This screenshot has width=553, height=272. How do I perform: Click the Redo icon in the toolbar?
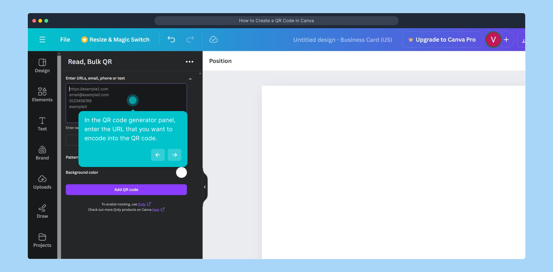coord(190,40)
